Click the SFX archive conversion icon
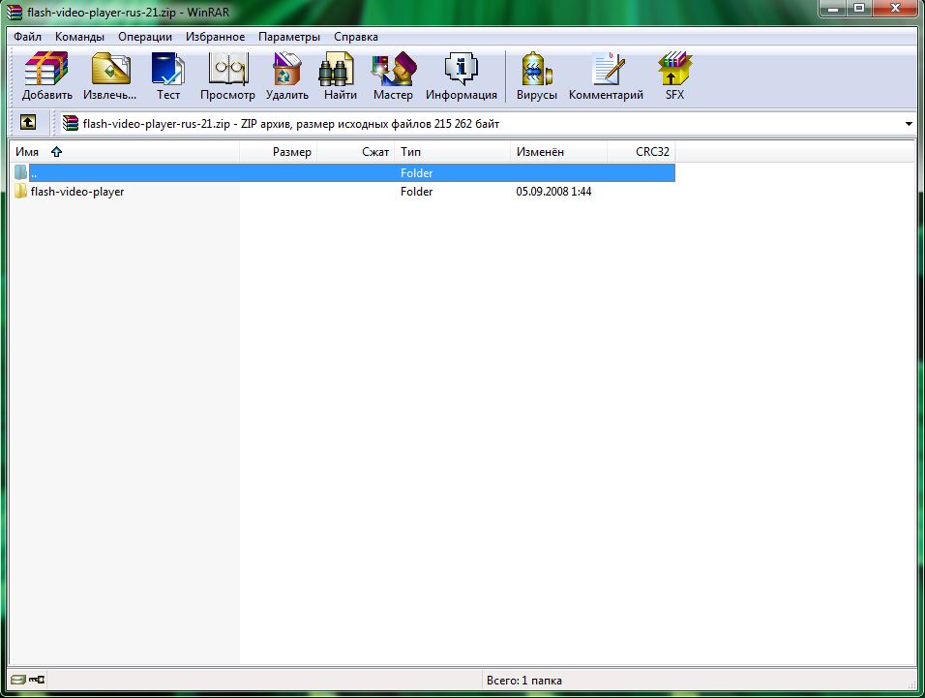The height and width of the screenshot is (698, 925). (x=674, y=76)
